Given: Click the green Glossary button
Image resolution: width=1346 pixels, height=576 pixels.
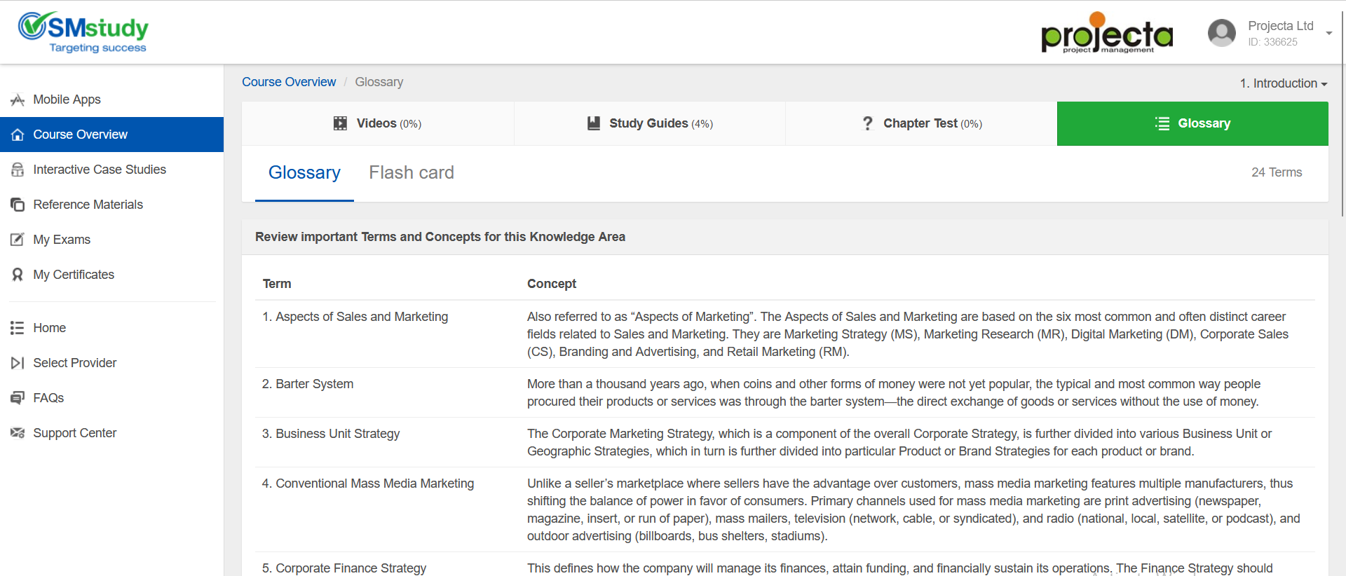Looking at the screenshot, I should coord(1192,123).
